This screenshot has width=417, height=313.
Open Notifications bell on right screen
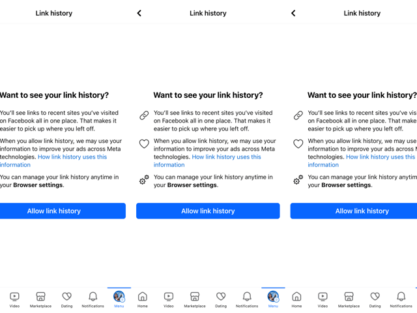[x=401, y=299]
